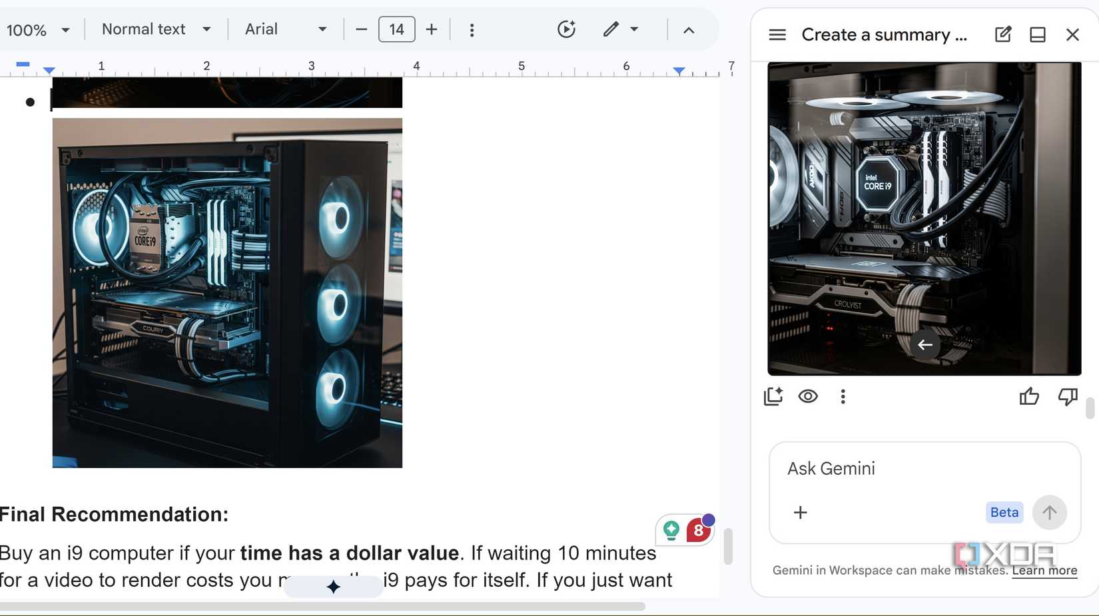
Task: Open the Gemini panel hamburger menu
Action: 777,35
